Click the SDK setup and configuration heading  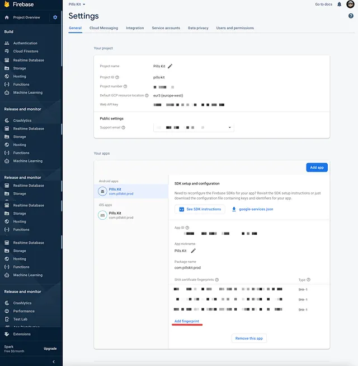tap(197, 184)
